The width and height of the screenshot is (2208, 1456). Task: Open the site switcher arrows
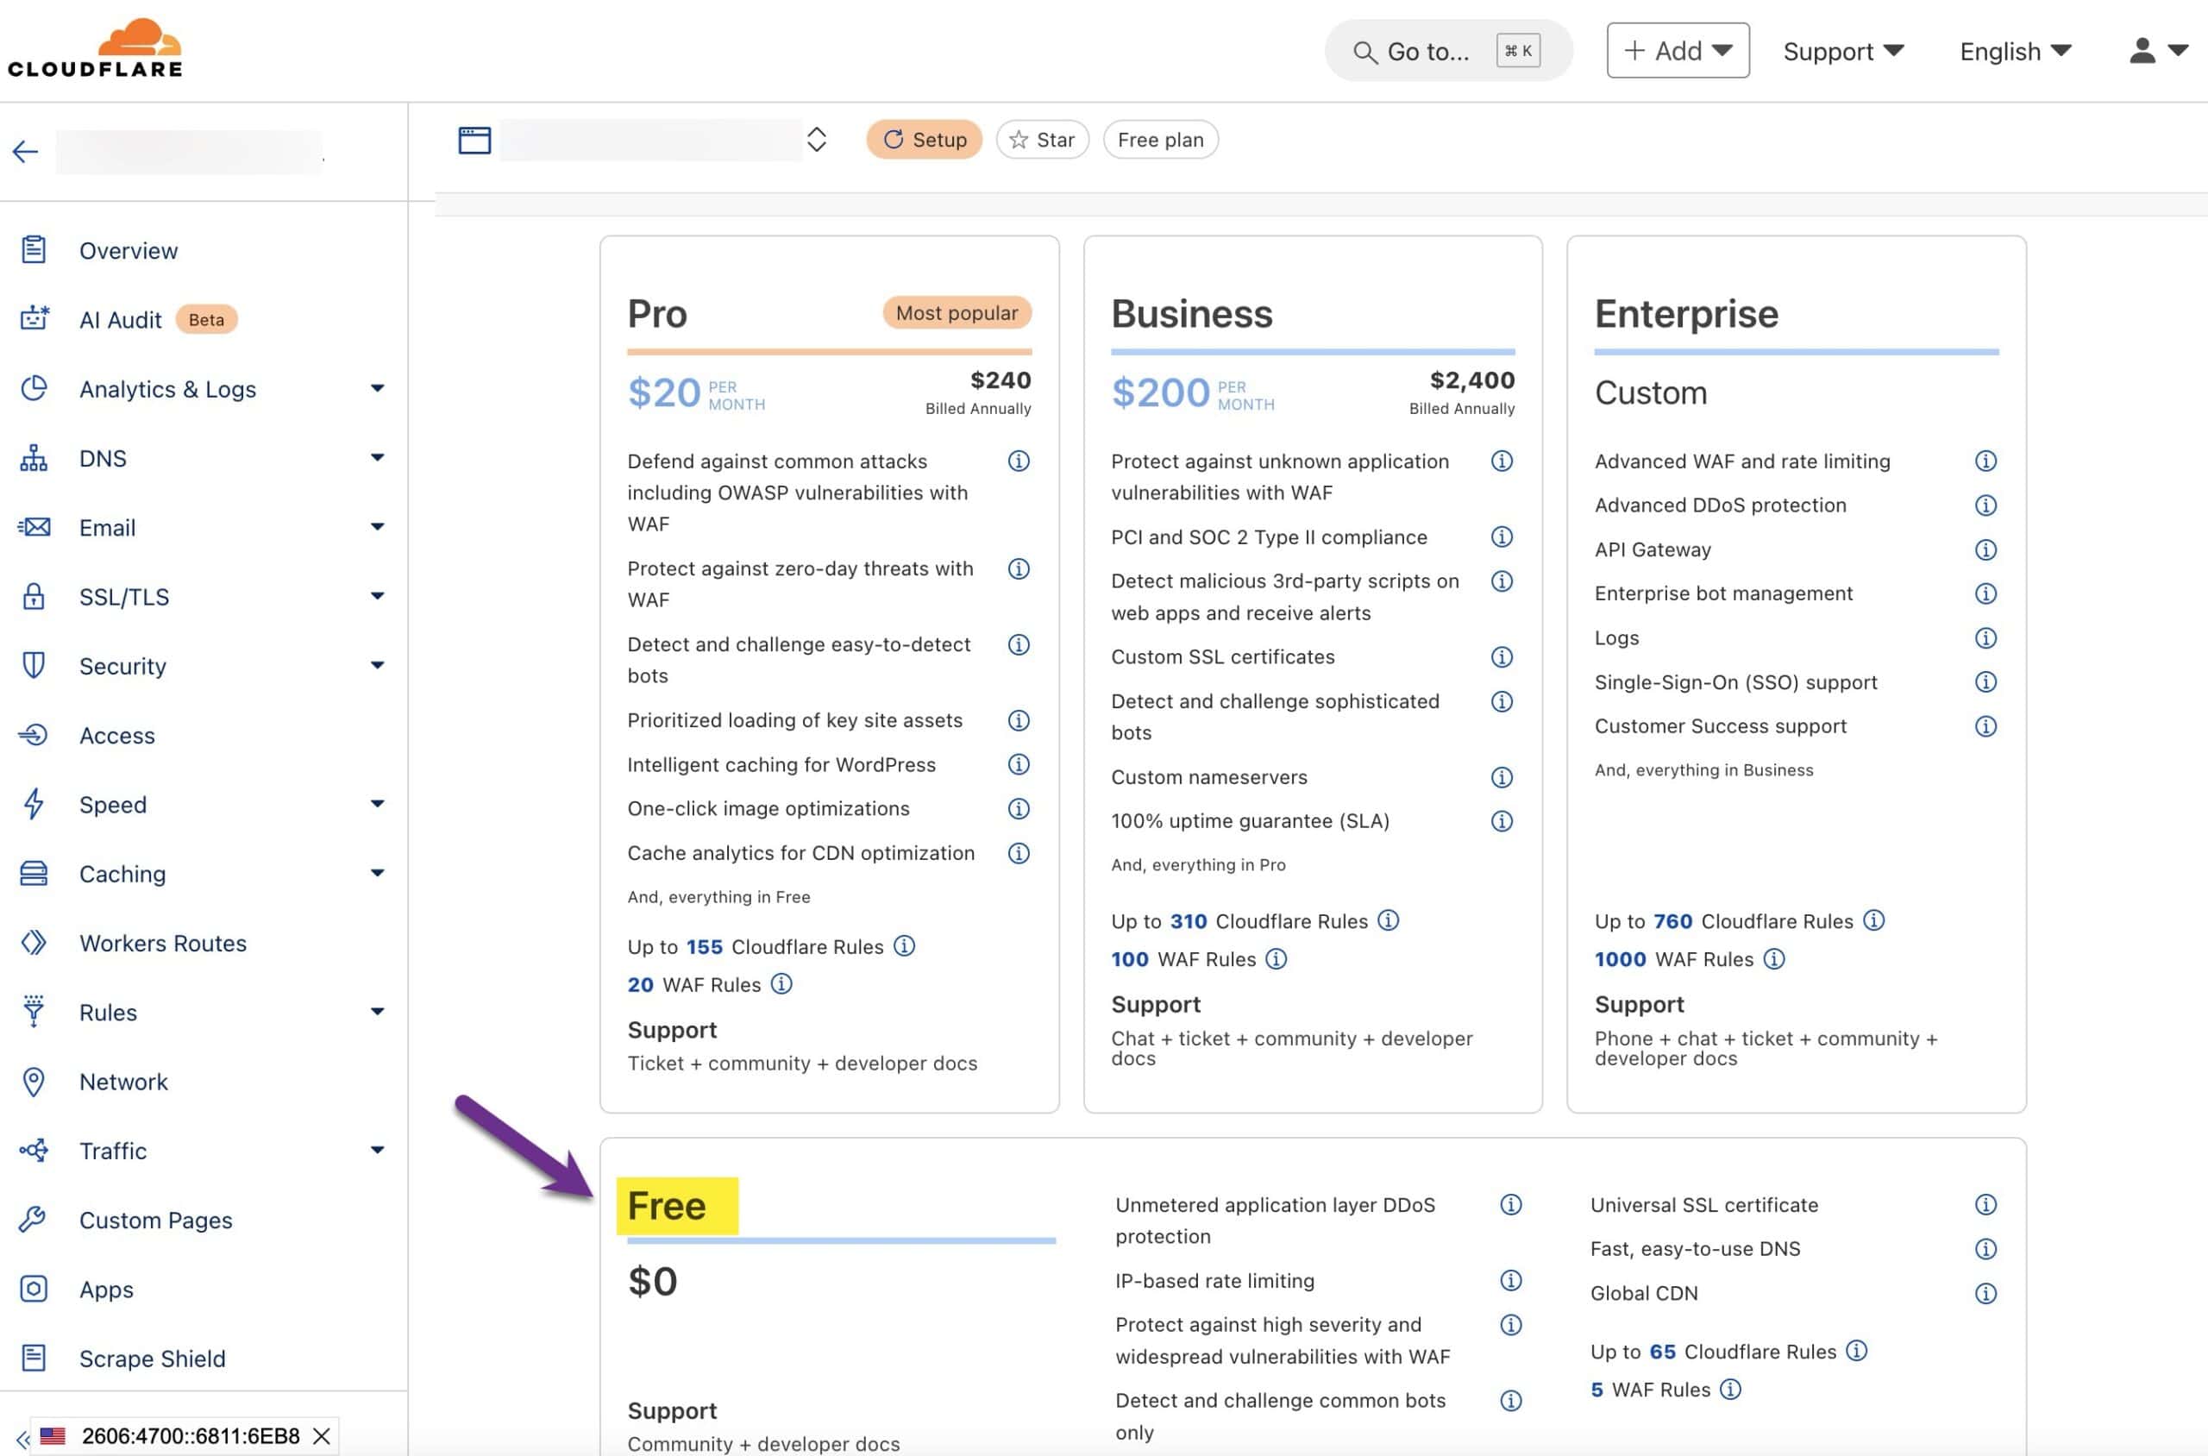pyautogui.click(x=816, y=139)
